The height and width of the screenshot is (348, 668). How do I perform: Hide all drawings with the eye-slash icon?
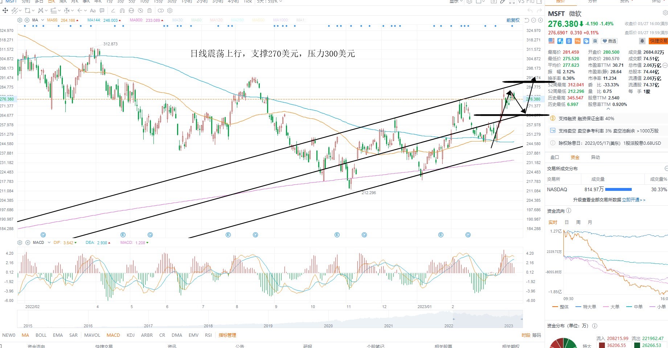pyautogui.click(x=140, y=11)
